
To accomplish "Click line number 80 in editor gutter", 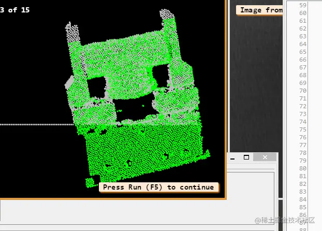I will tap(303, 168).
